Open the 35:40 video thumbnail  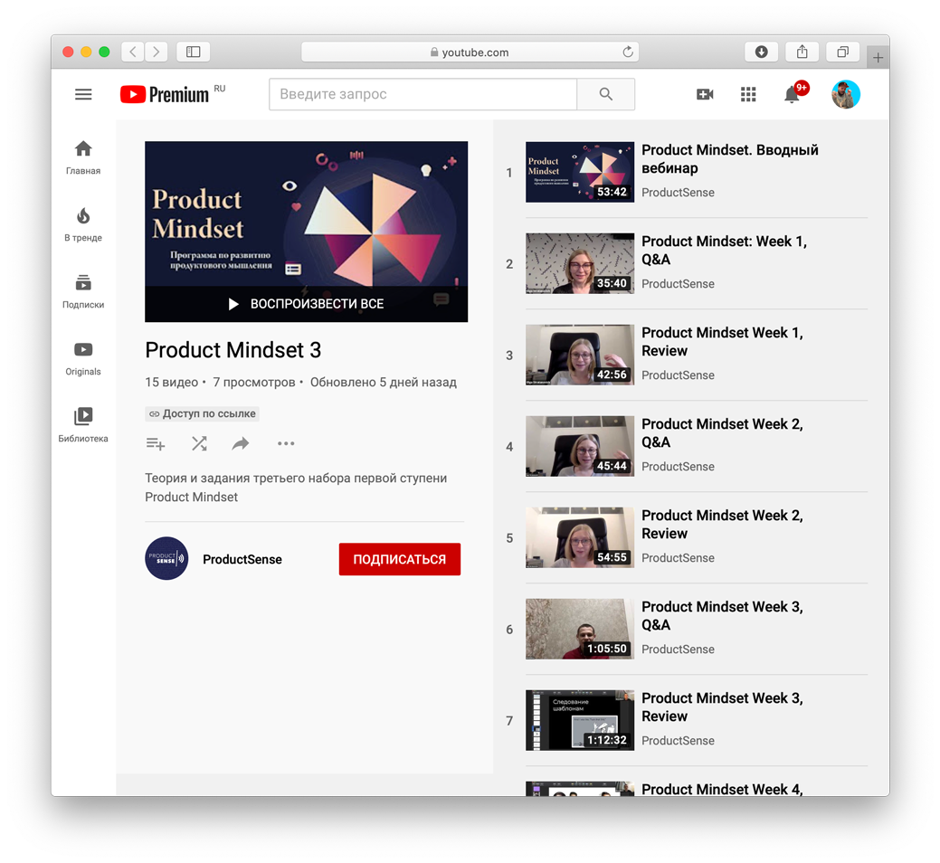click(x=580, y=263)
